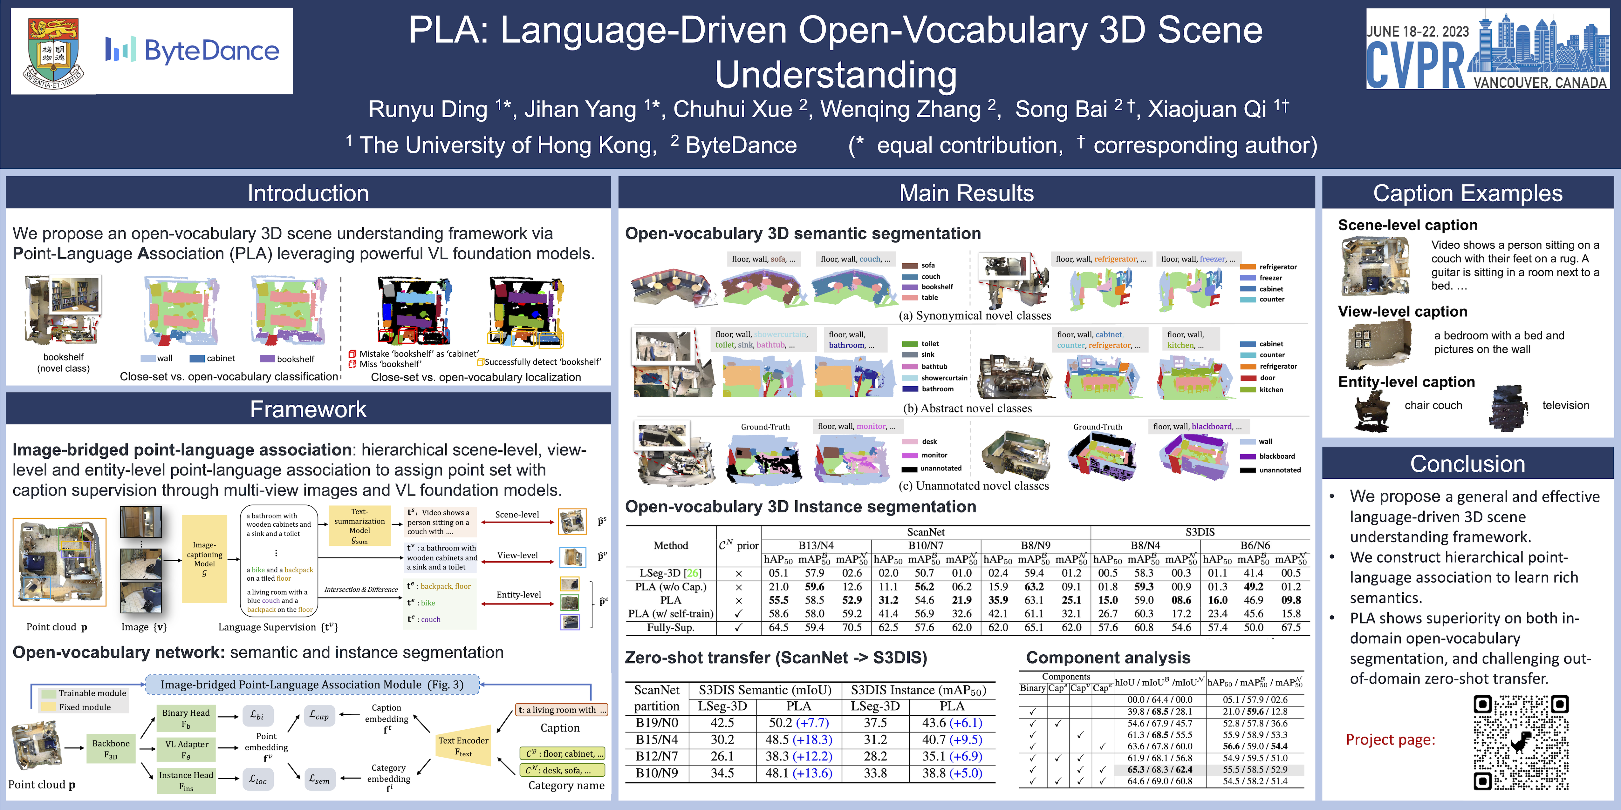Click the Image-captioning Model yellow block

204,558
